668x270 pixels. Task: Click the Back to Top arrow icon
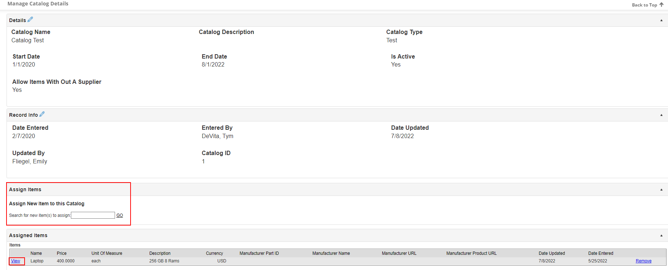coord(661,5)
